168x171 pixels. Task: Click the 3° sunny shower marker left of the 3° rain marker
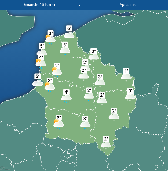[59, 122]
